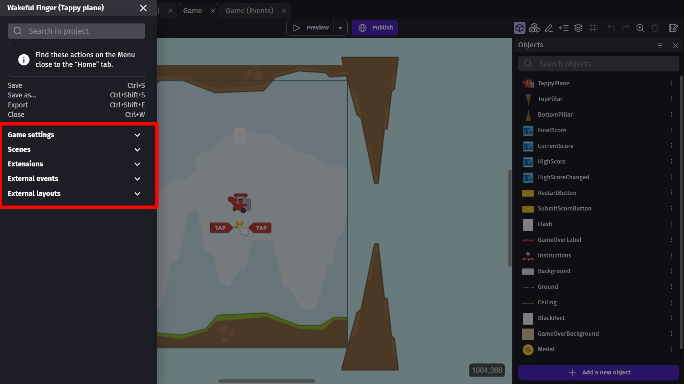The width and height of the screenshot is (684, 384).
Task: Click the layers panel icon in toolbar
Action: coord(578,28)
